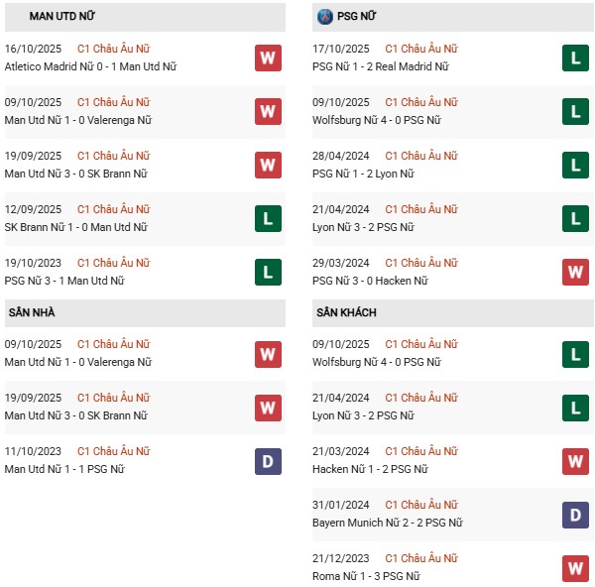The image size is (595, 587).
Task: Click win badge for Hacken 1-2 PSG
Action: [x=575, y=460]
